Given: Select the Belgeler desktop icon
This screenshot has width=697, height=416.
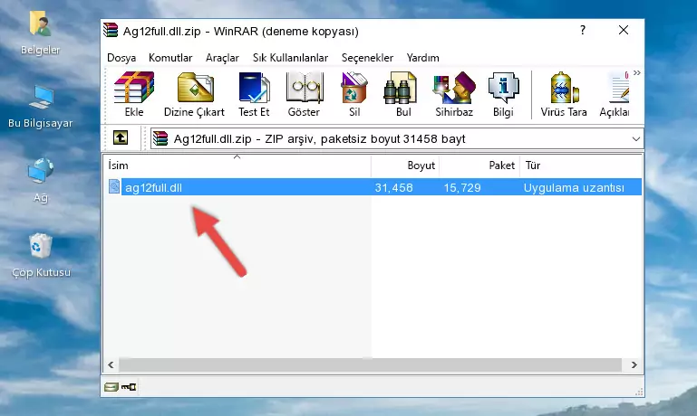Looking at the screenshot, I should [41, 33].
